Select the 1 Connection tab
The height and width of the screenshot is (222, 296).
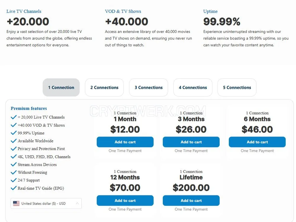pyautogui.click(x=61, y=87)
